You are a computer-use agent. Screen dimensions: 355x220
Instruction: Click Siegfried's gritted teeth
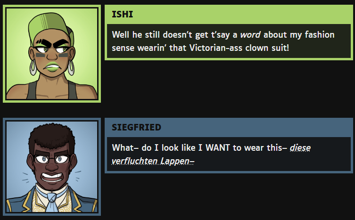pyautogui.click(x=52, y=177)
